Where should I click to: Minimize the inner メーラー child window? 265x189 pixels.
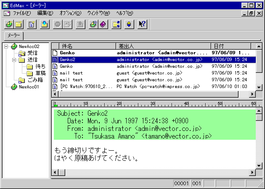pos(244,13)
